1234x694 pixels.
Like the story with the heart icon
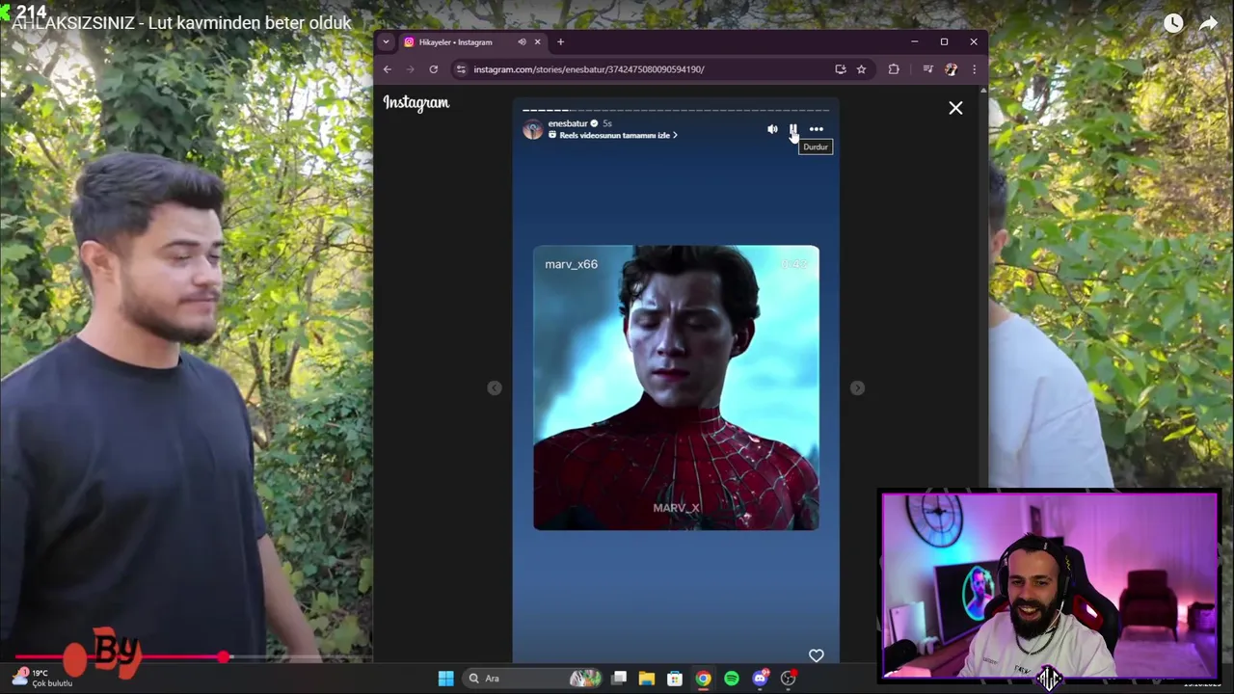tap(817, 655)
